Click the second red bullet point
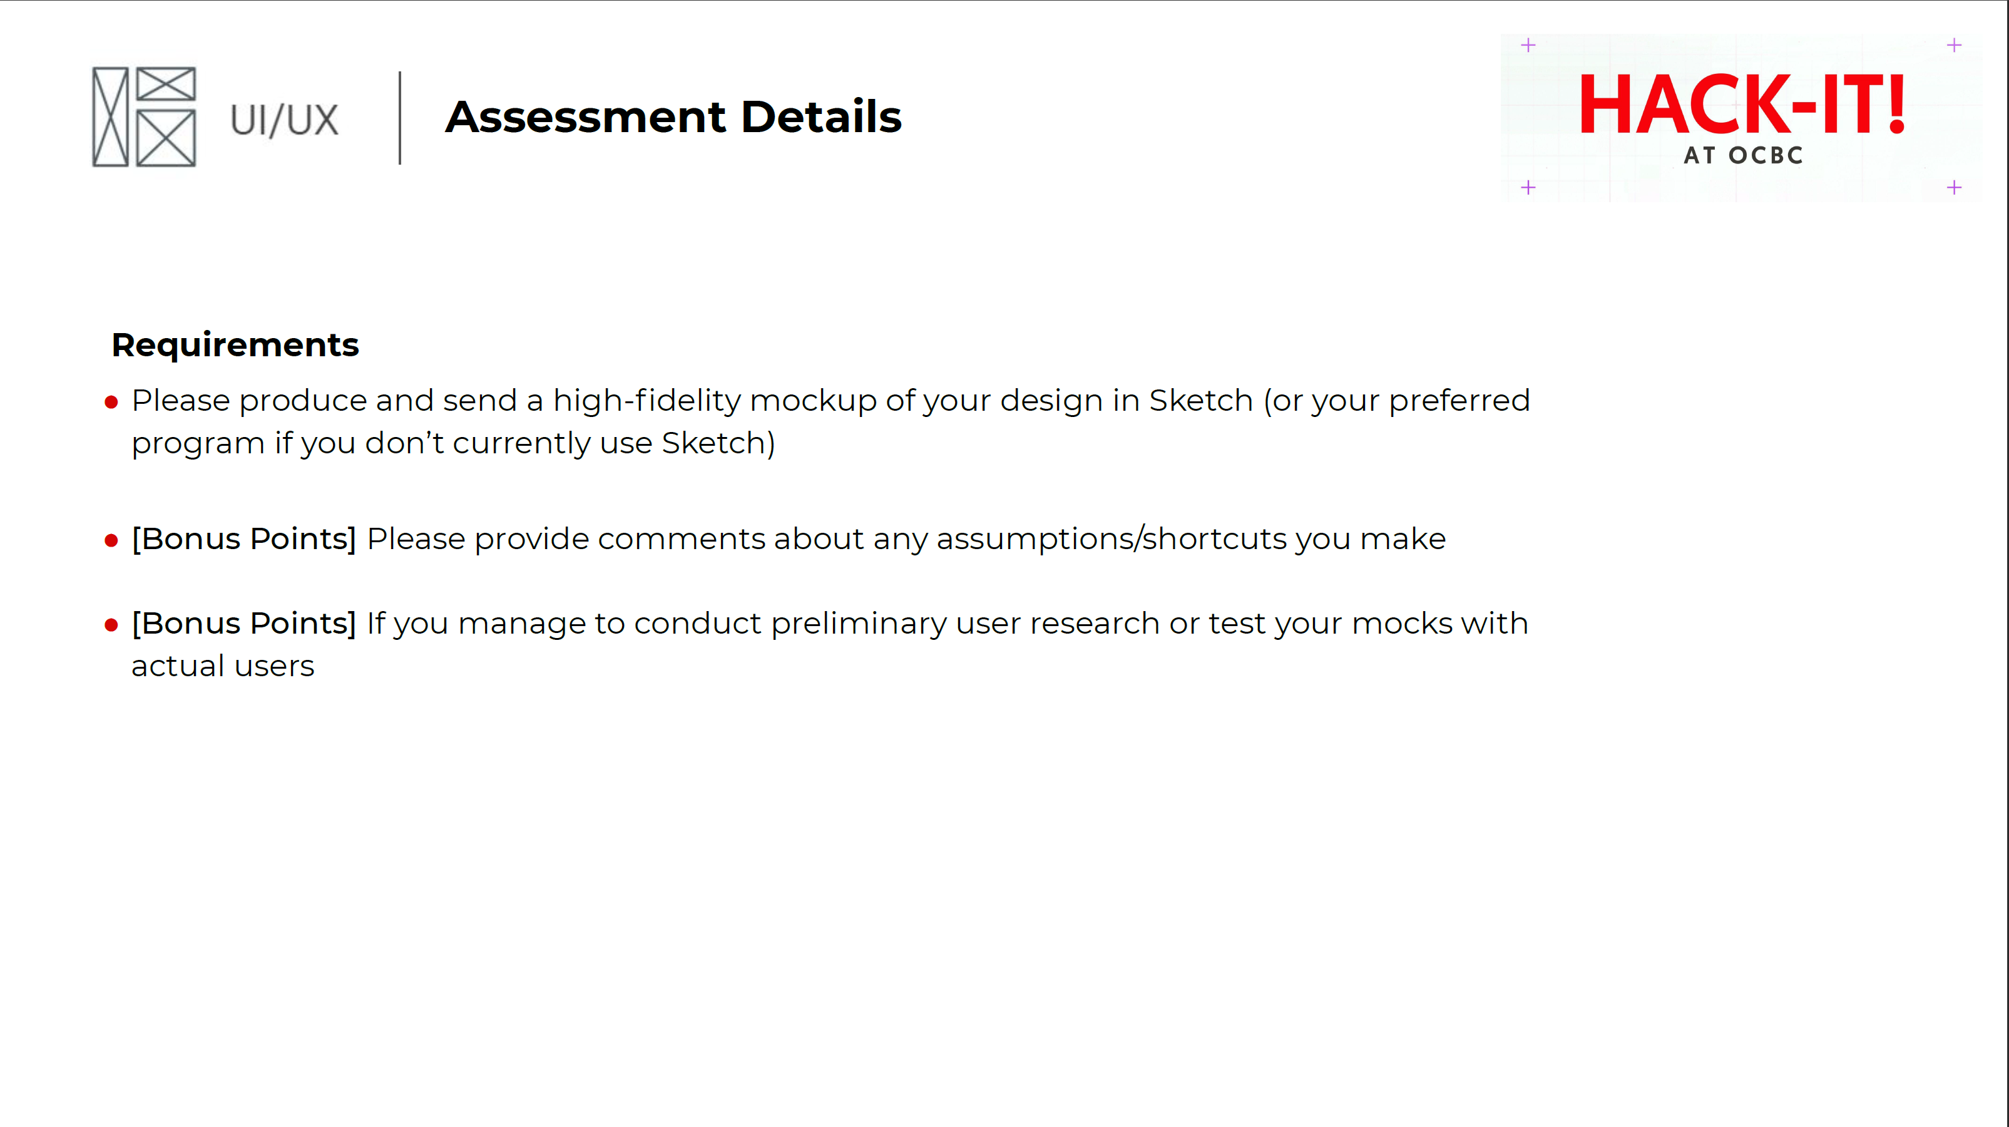 111,541
